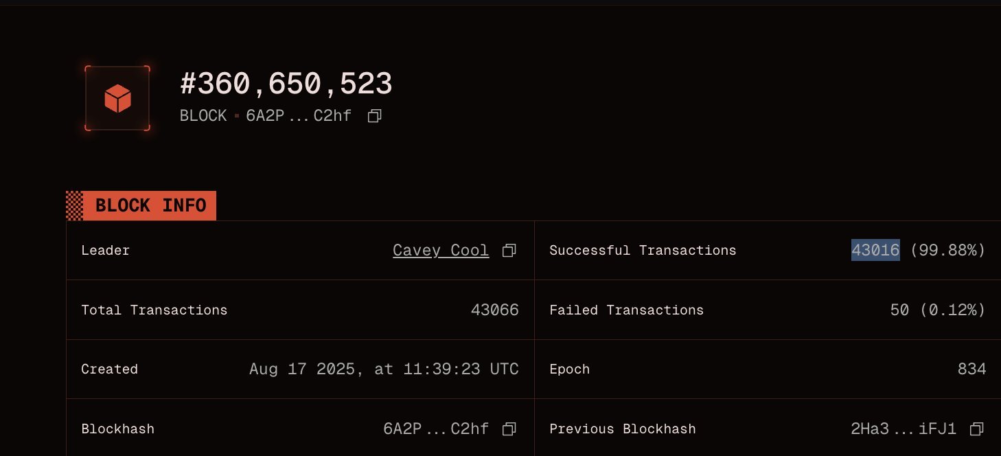Click the Previous Blockhash row label
Image resolution: width=1001 pixels, height=456 pixels.
coord(623,429)
